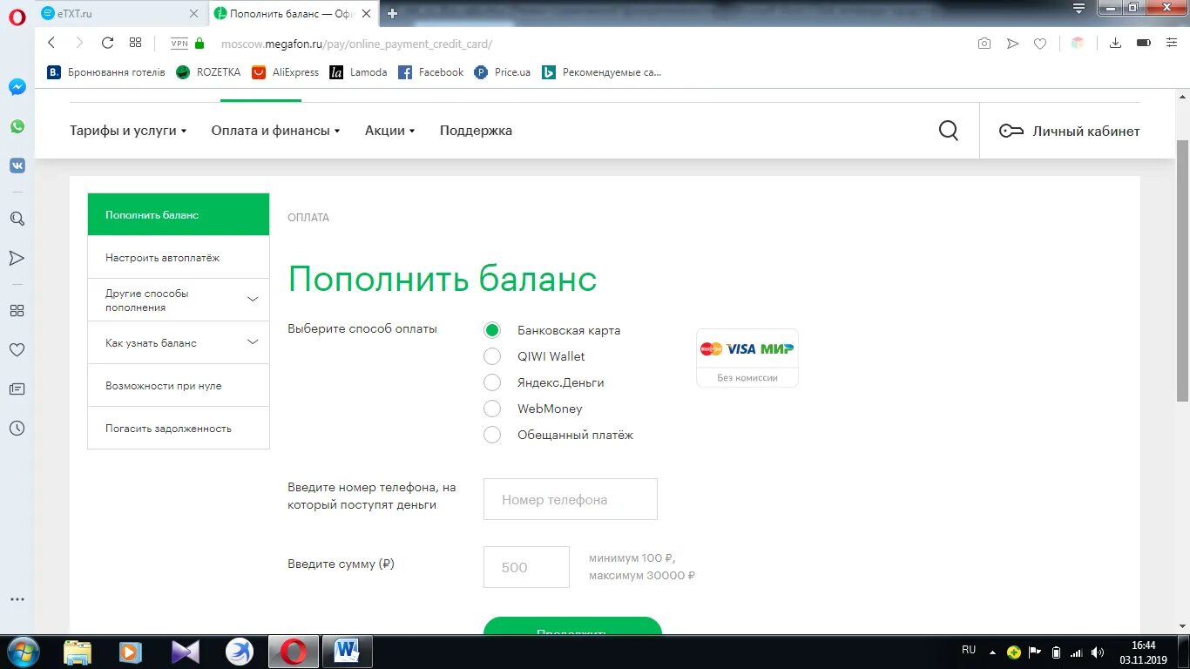1190x669 pixels.
Task: Switch to the Пополнить баланс tab
Action: click(x=294, y=13)
